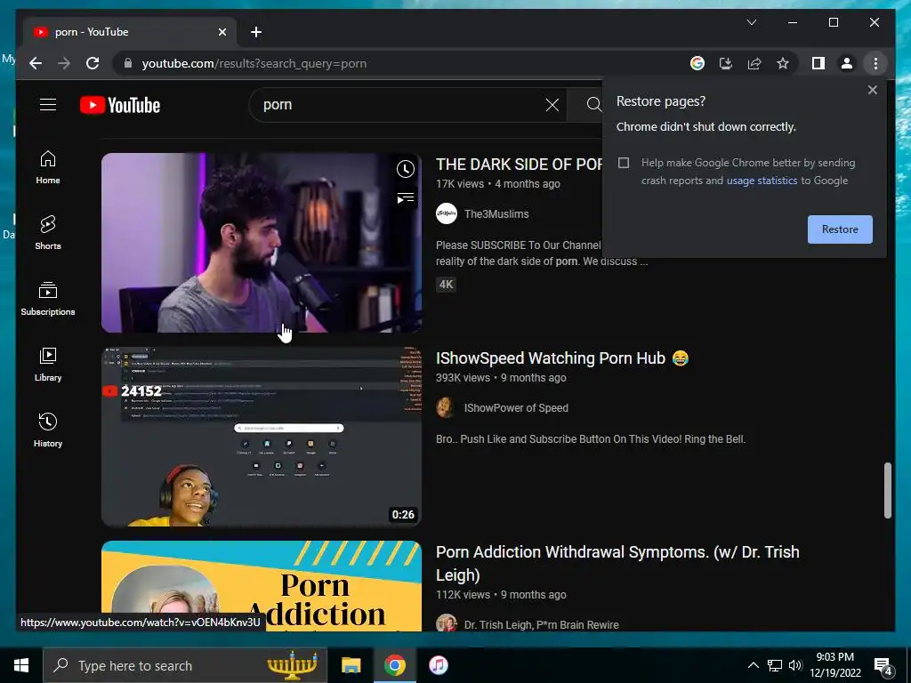Click '17K views • 4 months ago' text
The width and height of the screenshot is (911, 683).
pos(498,184)
